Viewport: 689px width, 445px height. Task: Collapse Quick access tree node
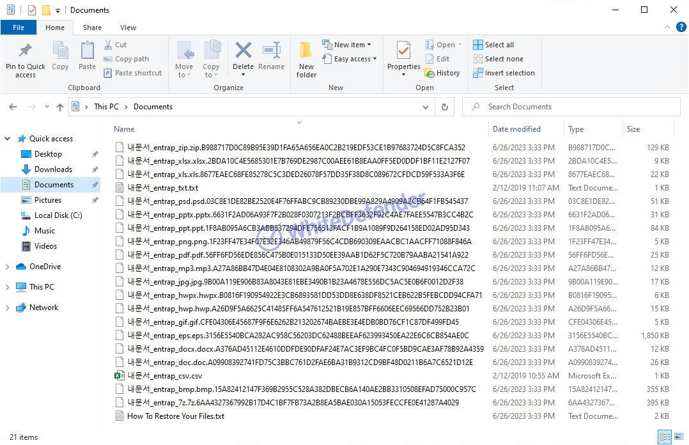(7, 139)
